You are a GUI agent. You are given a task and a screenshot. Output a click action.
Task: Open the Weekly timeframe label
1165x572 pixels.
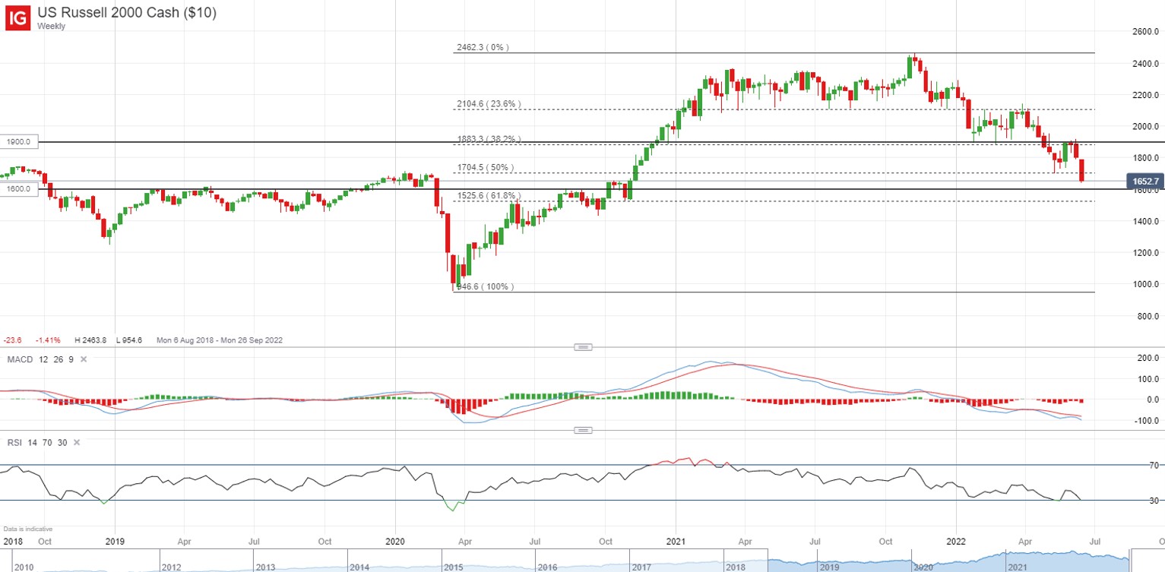[52, 26]
